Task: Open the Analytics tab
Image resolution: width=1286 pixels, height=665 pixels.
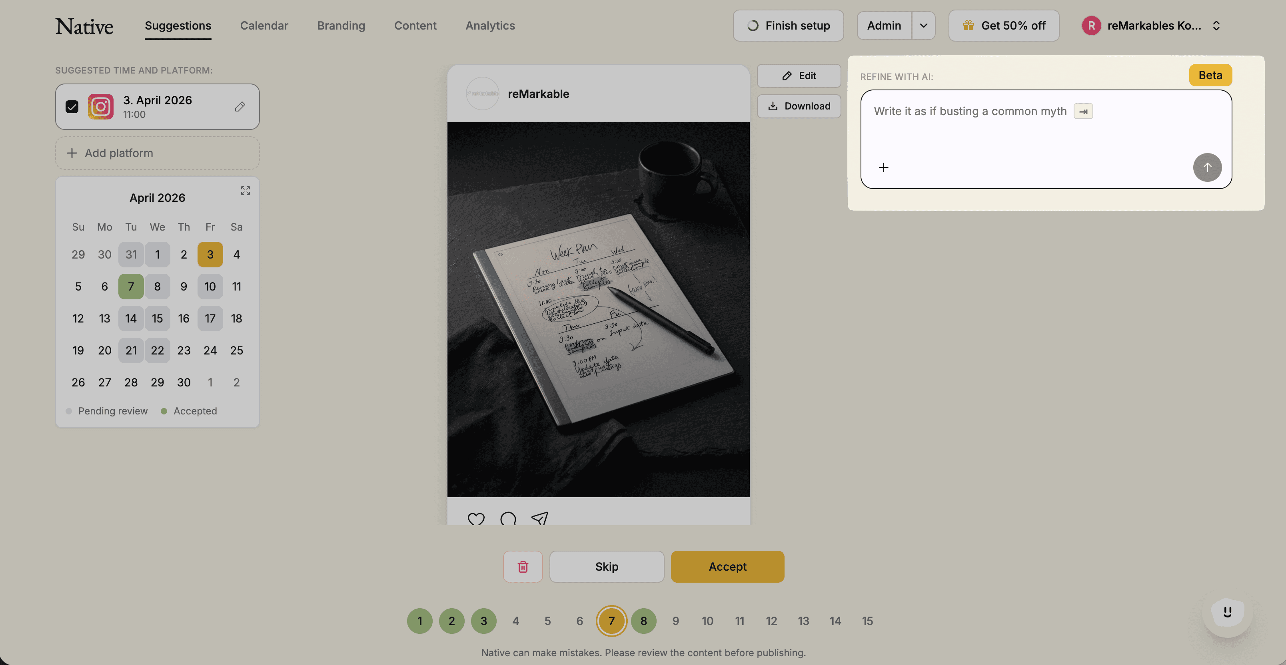Action: tap(490, 26)
